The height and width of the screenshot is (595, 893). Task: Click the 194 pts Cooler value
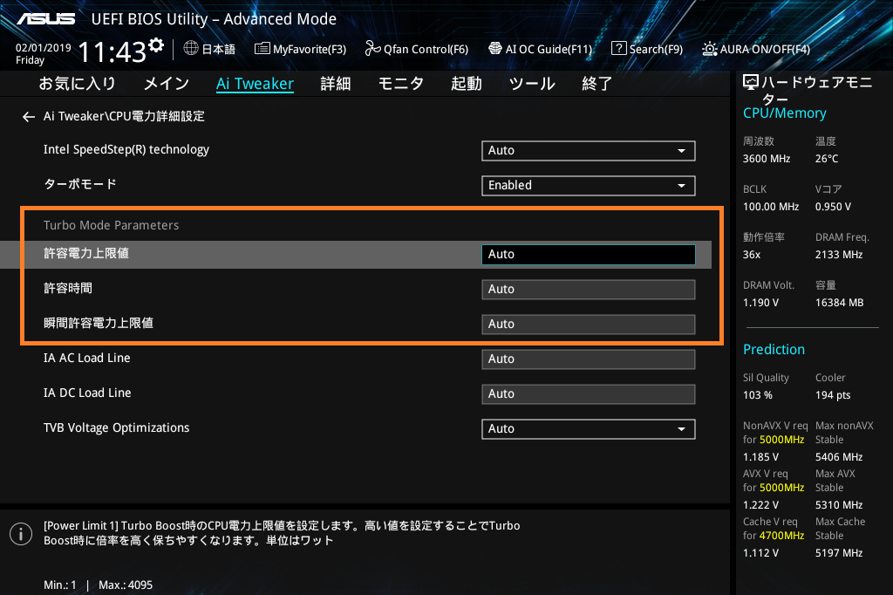coord(833,395)
